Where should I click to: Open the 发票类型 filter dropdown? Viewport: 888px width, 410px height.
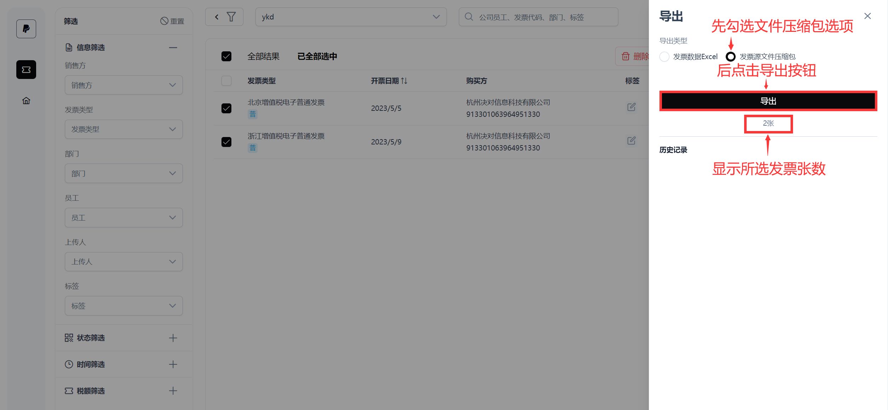pos(124,129)
